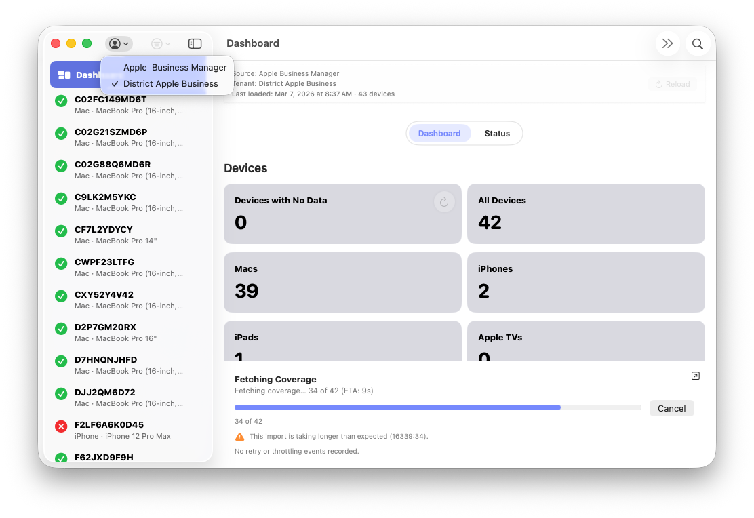Switch to the Status tab
Viewport: 754px width, 518px height.
point(497,133)
